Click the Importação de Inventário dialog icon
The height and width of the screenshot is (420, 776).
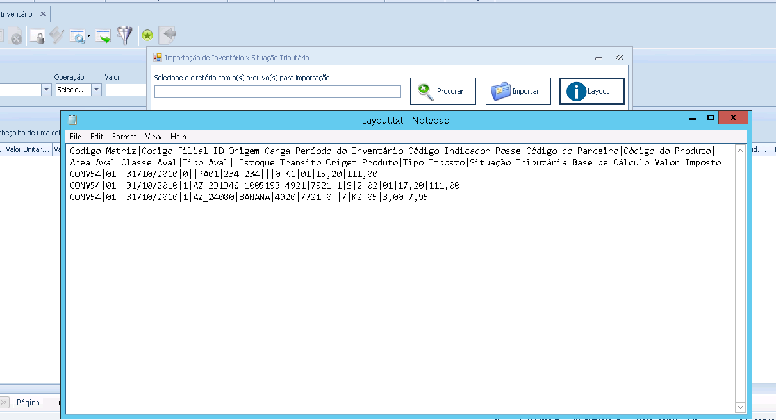pyautogui.click(x=158, y=57)
